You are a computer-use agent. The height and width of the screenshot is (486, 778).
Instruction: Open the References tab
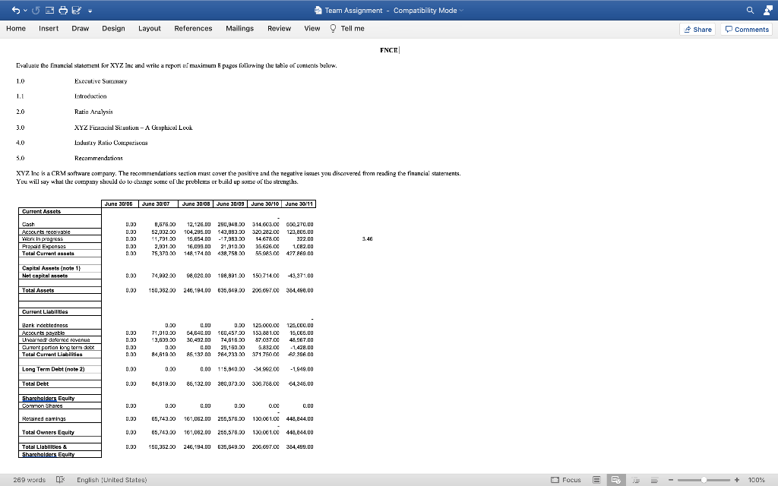click(193, 28)
